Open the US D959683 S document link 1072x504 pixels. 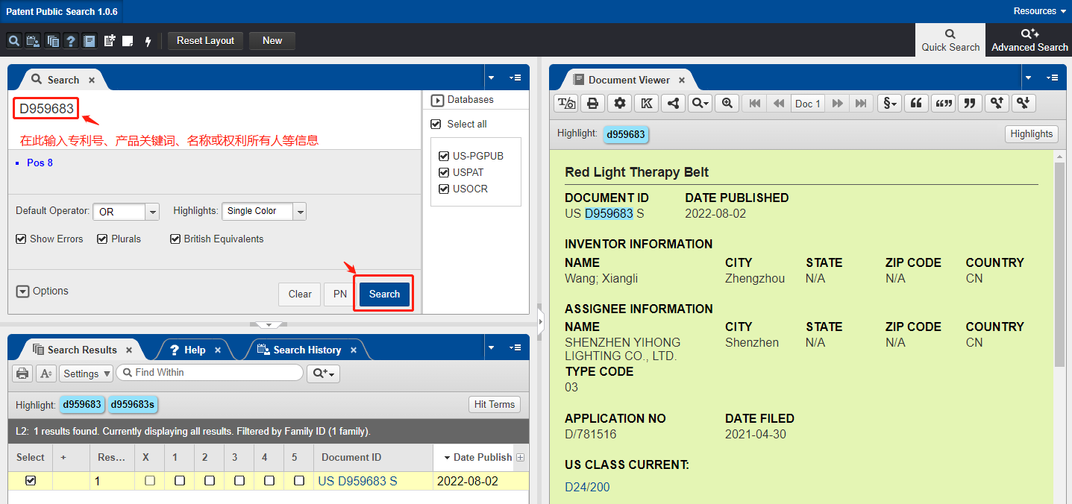coord(357,481)
